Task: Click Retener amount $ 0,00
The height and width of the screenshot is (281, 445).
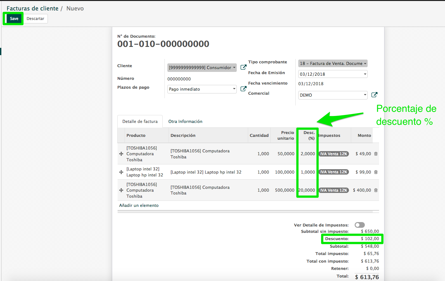Action: pos(372,268)
